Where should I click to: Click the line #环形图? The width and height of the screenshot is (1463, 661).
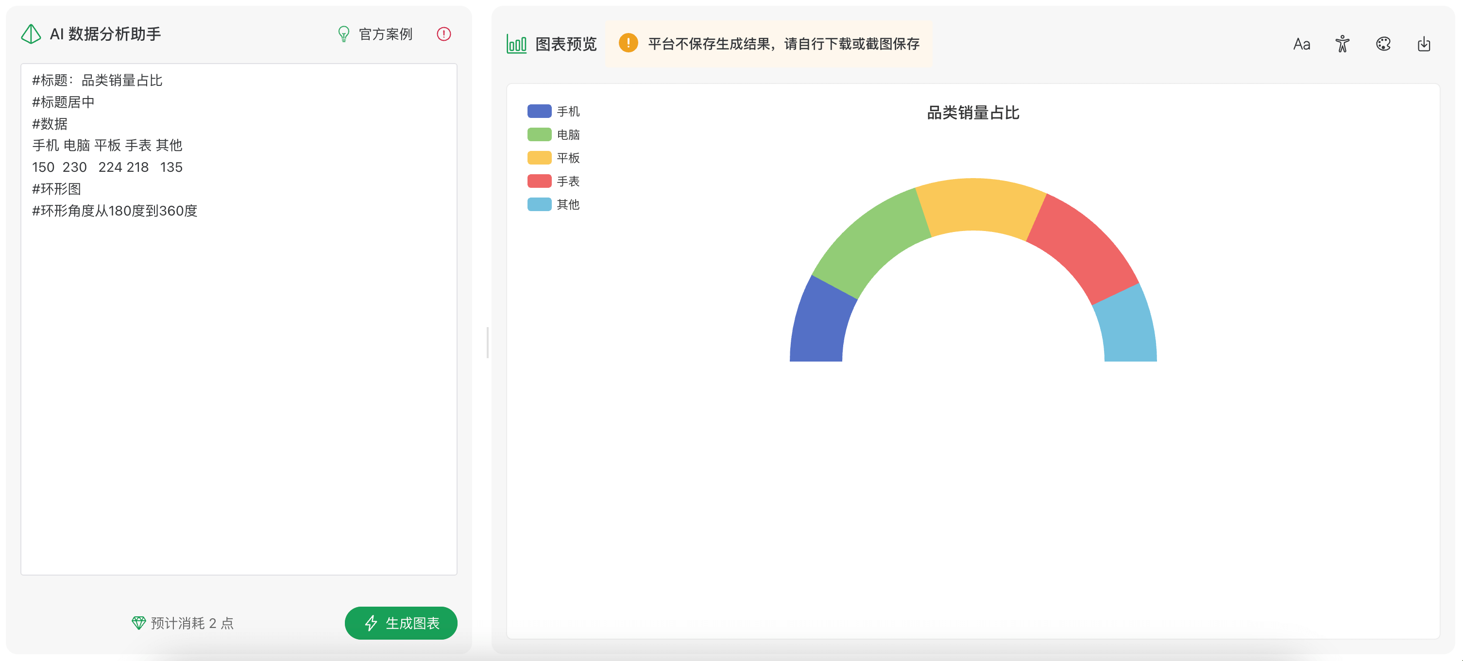tap(56, 189)
